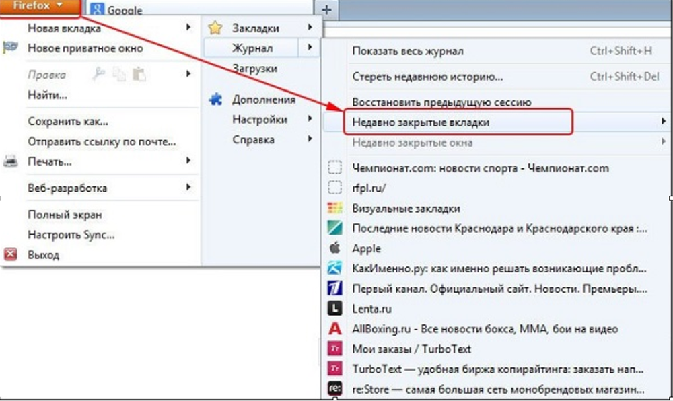Image resolution: width=673 pixels, height=401 pixels.
Task: Click the Apple logo favicon
Action: coord(334,248)
